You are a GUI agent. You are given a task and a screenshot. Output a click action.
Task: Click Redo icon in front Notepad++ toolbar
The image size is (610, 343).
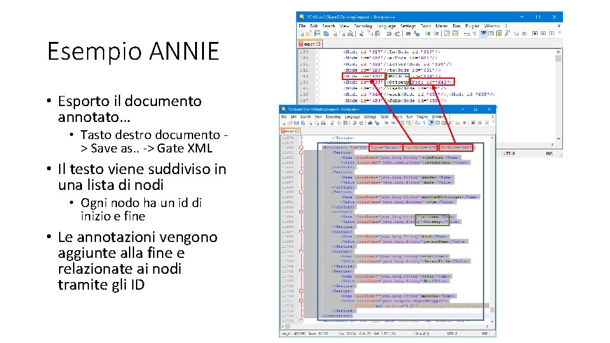(362, 123)
